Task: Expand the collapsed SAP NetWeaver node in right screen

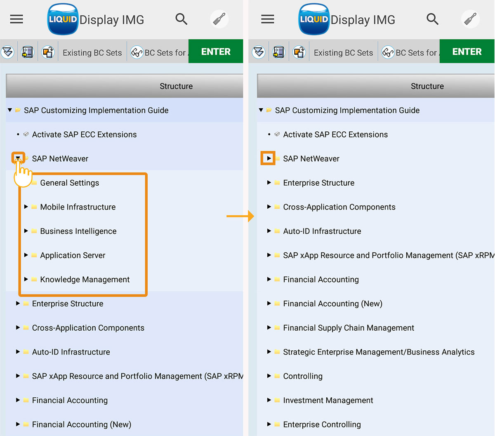Action: (x=269, y=159)
